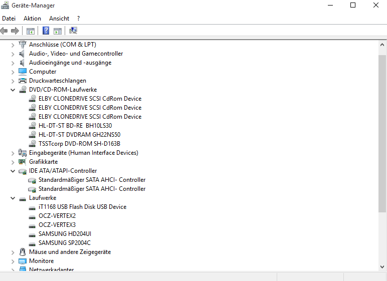This screenshot has height=281, width=387.
Task: Select iT1168 USB Flash Disk USB Device
Action: click(x=82, y=207)
